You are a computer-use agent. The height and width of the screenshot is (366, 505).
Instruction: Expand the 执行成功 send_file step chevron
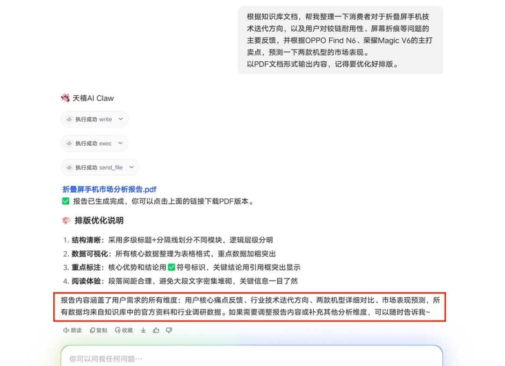coord(131,167)
